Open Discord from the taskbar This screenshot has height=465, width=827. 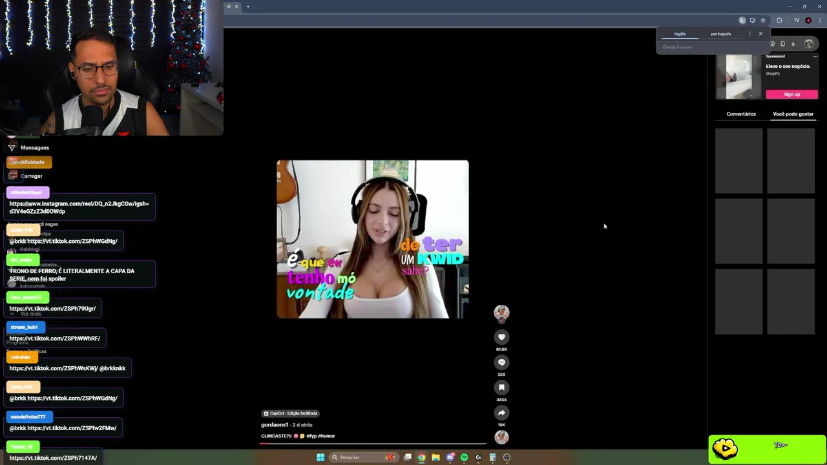[x=450, y=457]
